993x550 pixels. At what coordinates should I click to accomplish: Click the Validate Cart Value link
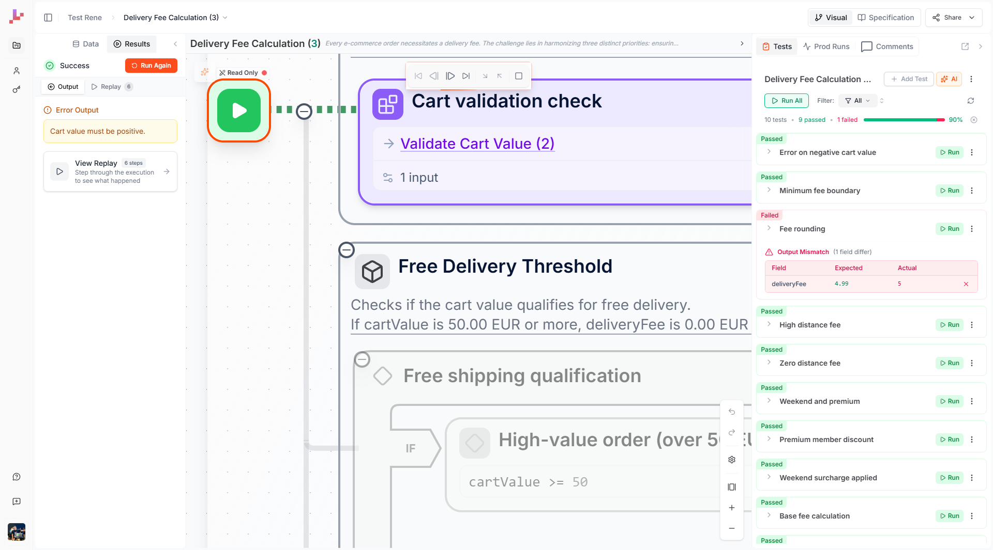point(476,144)
